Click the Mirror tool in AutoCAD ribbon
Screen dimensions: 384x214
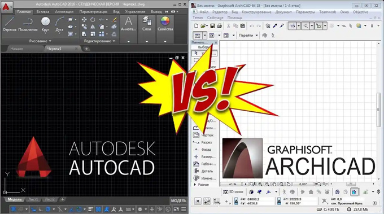pyautogui.click(x=93, y=27)
